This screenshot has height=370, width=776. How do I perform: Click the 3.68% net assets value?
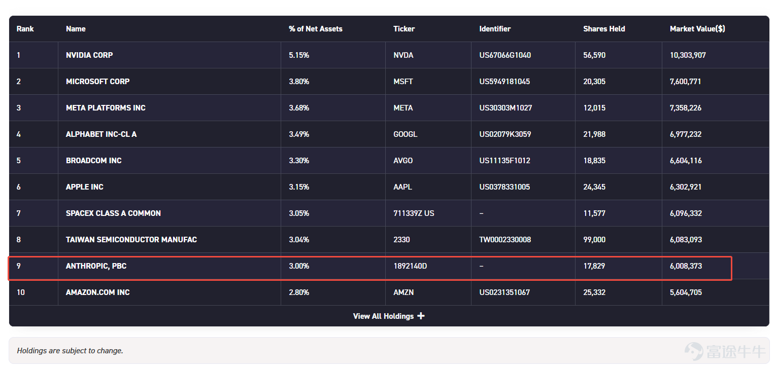(299, 107)
